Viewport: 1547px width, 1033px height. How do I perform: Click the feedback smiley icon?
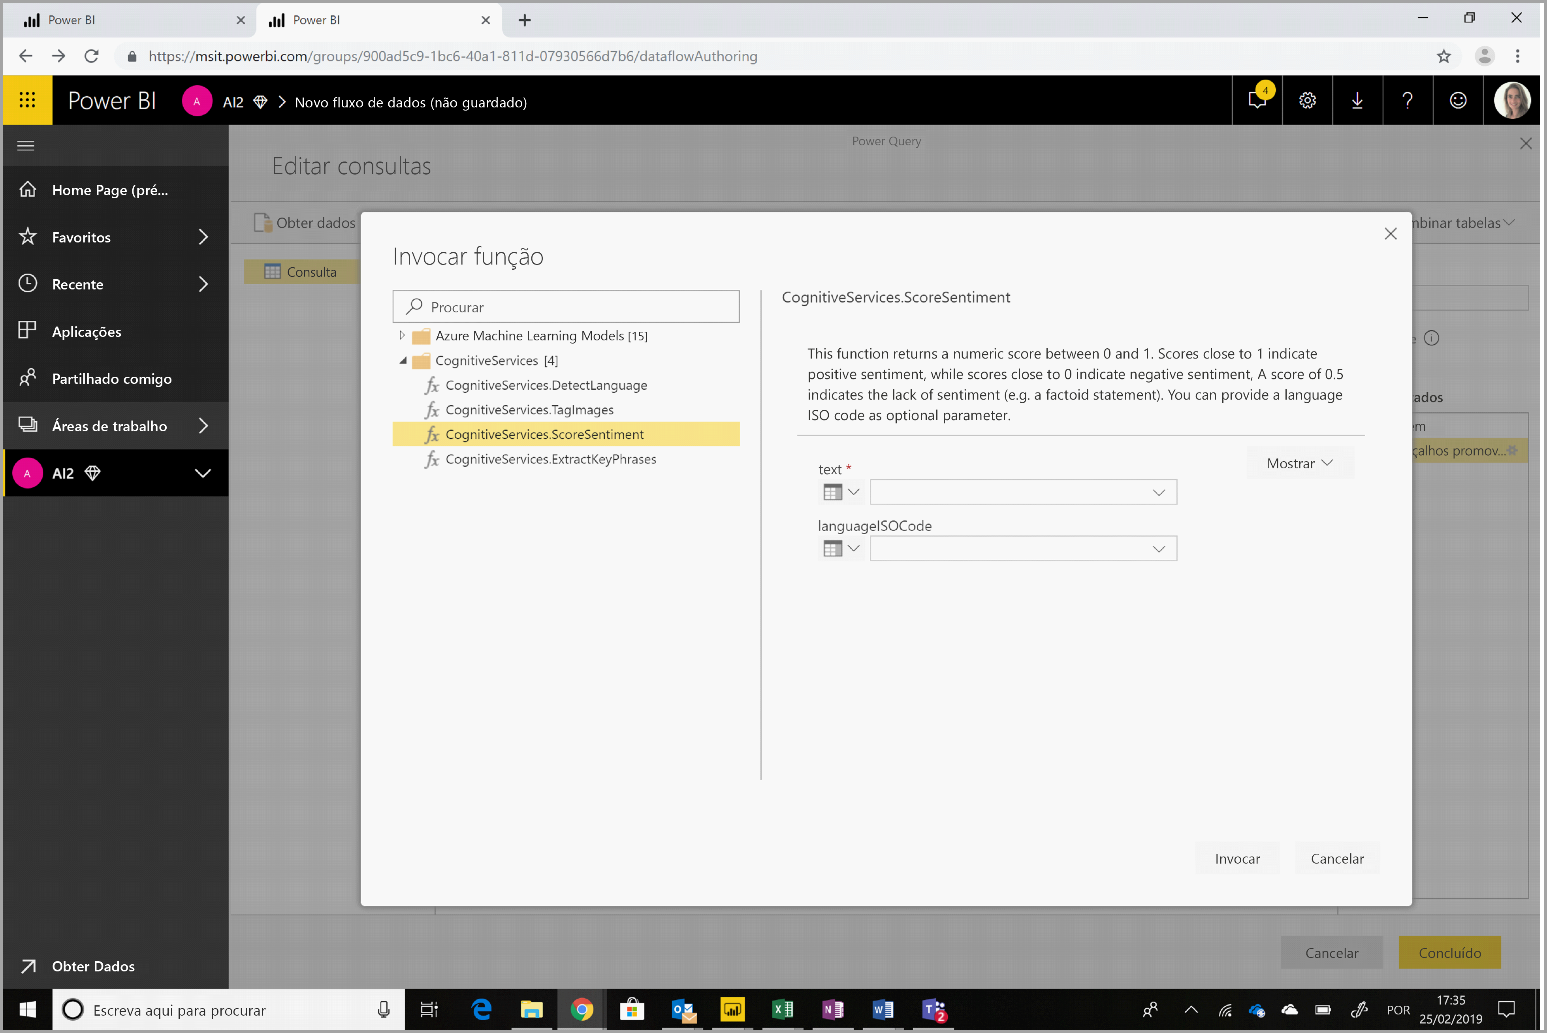[1458, 100]
